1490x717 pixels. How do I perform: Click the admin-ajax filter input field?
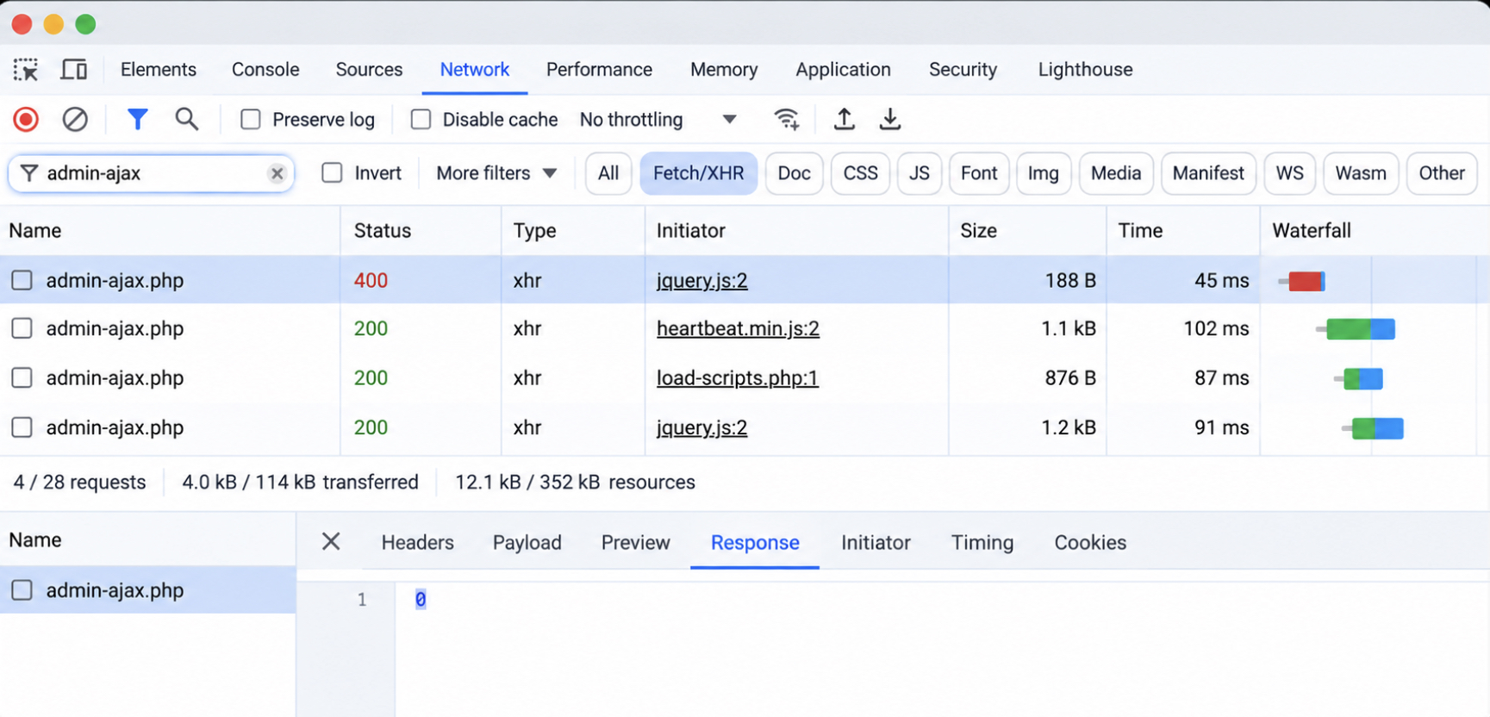pyautogui.click(x=152, y=173)
